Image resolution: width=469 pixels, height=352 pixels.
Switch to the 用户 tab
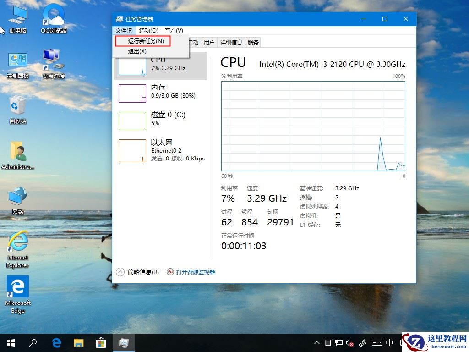209,42
